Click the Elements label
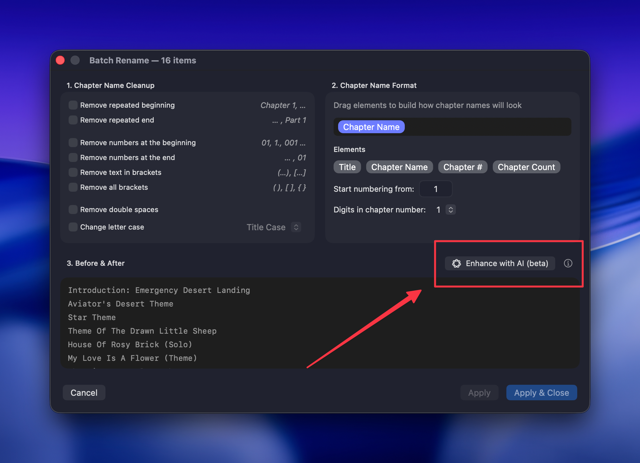640x463 pixels. pos(349,149)
